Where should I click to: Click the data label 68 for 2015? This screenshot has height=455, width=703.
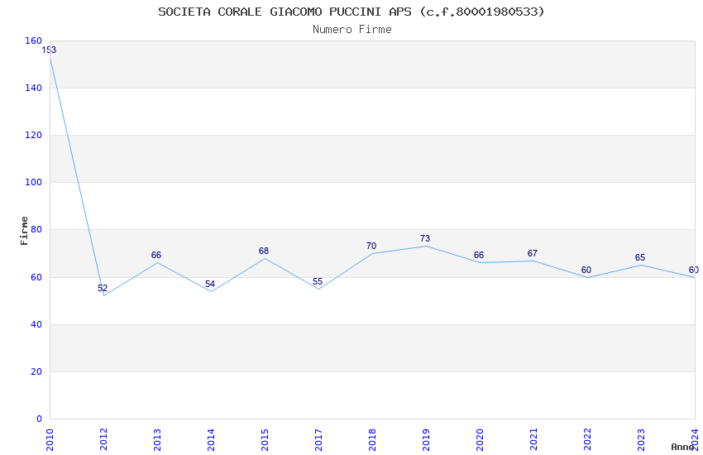[x=264, y=251]
